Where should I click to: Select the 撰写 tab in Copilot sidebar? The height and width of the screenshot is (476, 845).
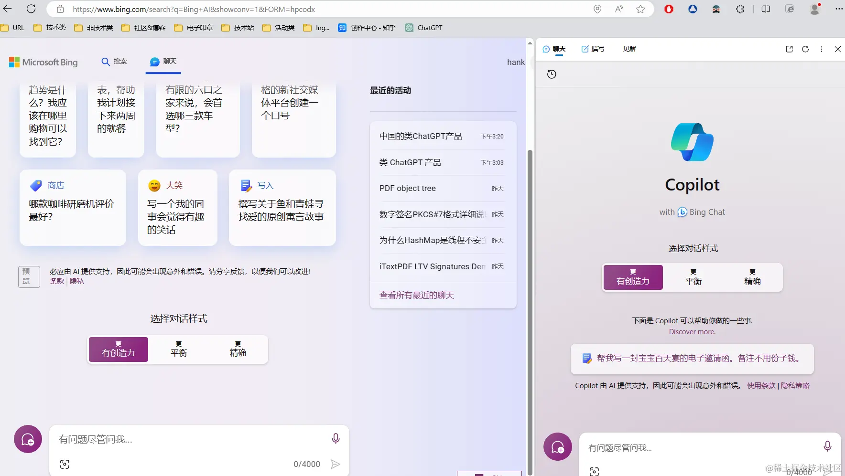[x=593, y=49]
